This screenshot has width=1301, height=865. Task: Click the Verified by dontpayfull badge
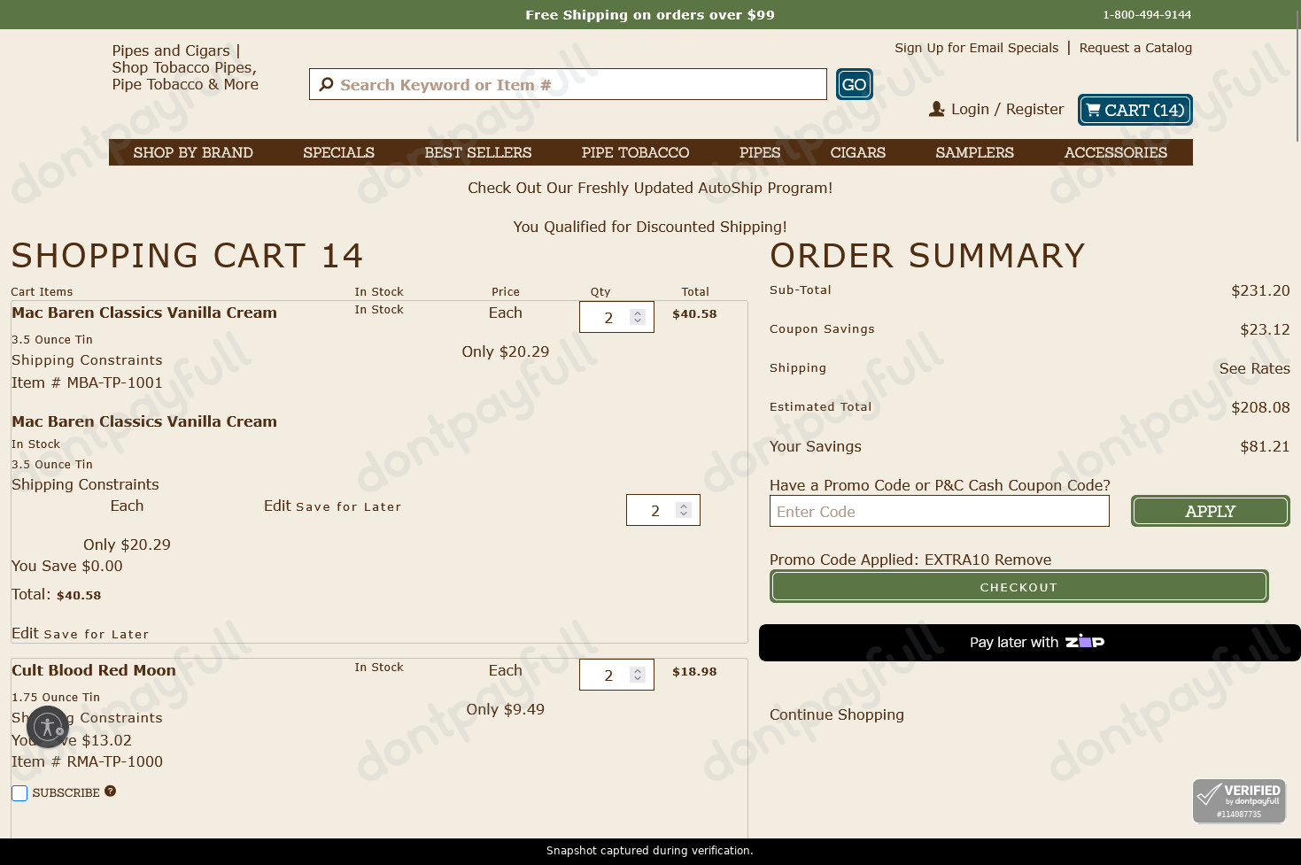[x=1239, y=801]
